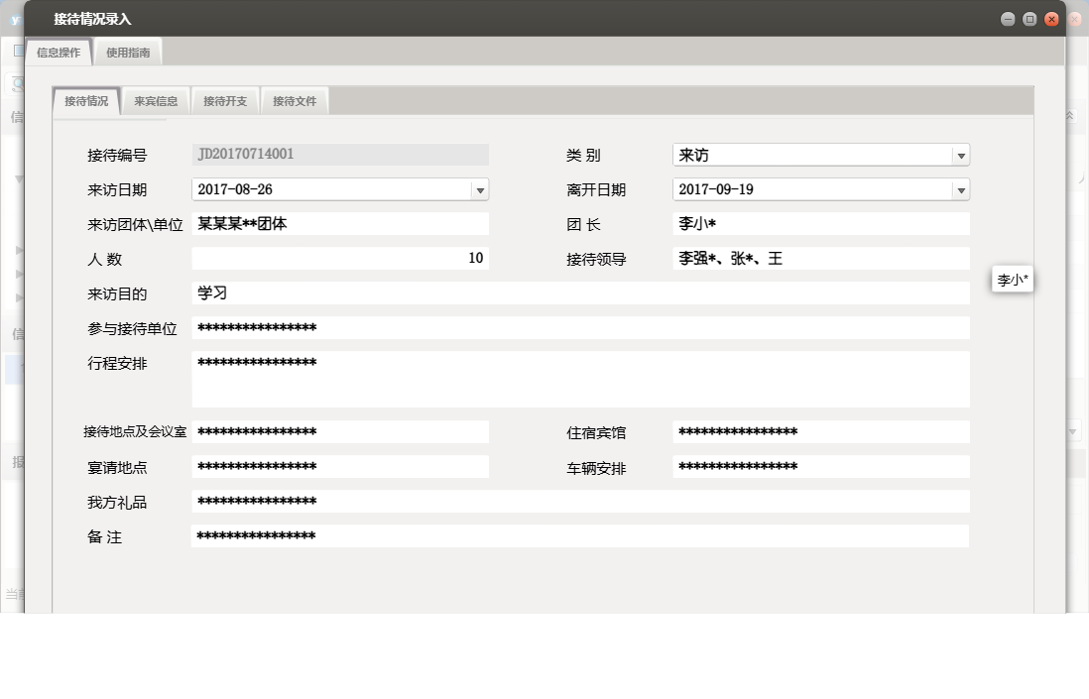
Task: Maximize the 接待情况录入 dialog window
Action: tap(1029, 18)
